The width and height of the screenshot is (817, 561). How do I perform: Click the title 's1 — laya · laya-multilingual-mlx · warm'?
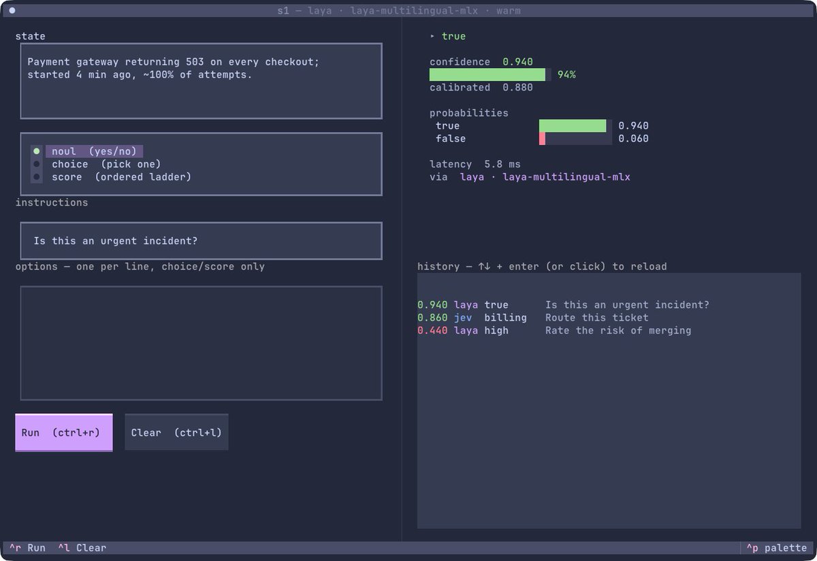point(399,11)
